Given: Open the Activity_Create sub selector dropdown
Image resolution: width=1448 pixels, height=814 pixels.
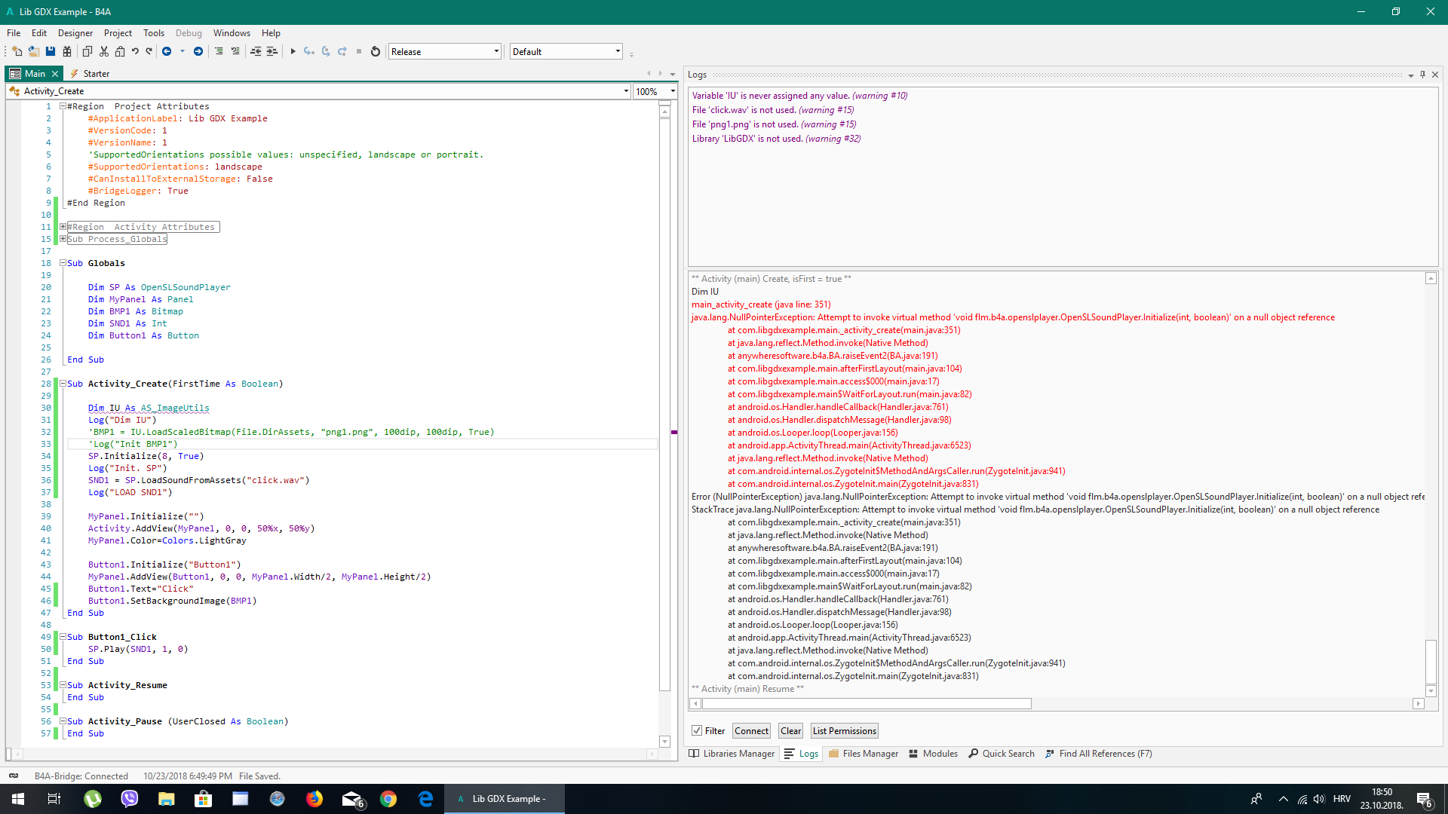Looking at the screenshot, I should point(626,91).
